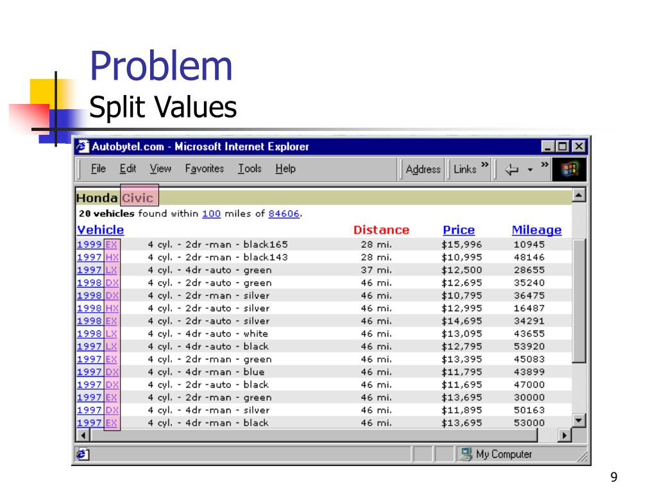Sort by the Price column header

(459, 230)
